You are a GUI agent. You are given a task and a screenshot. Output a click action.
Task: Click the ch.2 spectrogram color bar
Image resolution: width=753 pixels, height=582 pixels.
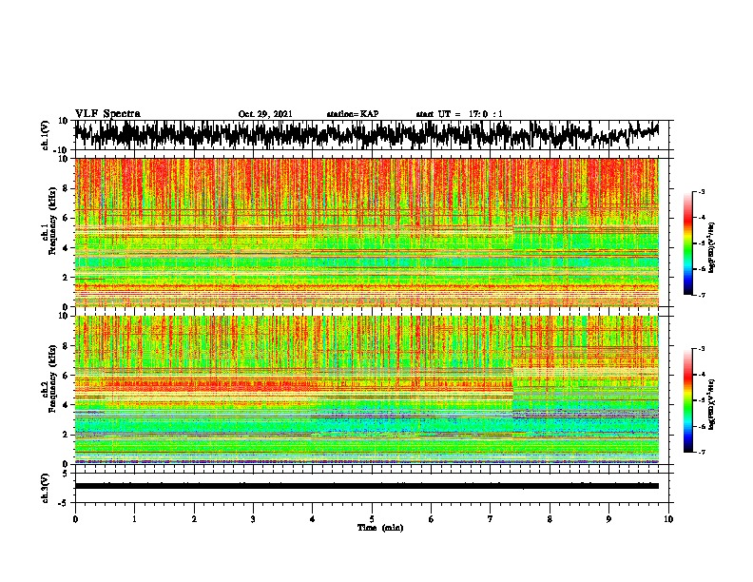point(688,400)
